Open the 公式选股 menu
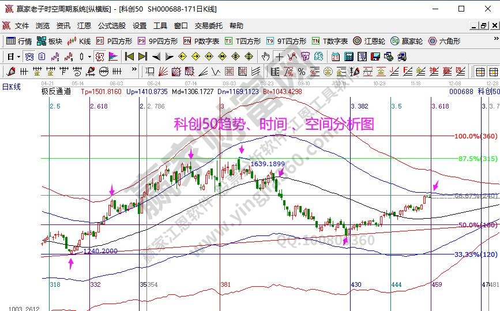Viewport: 500px width, 311px height. 111,26
